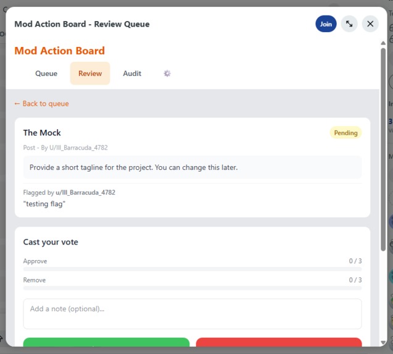Click the scroll-up arrow of the dialog
The height and width of the screenshot is (354, 393).
pos(383,43)
